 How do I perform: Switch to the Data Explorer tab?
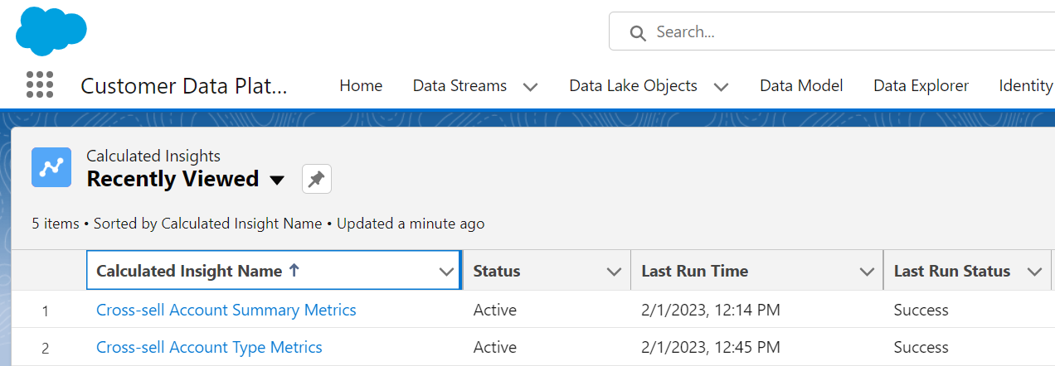(x=921, y=85)
